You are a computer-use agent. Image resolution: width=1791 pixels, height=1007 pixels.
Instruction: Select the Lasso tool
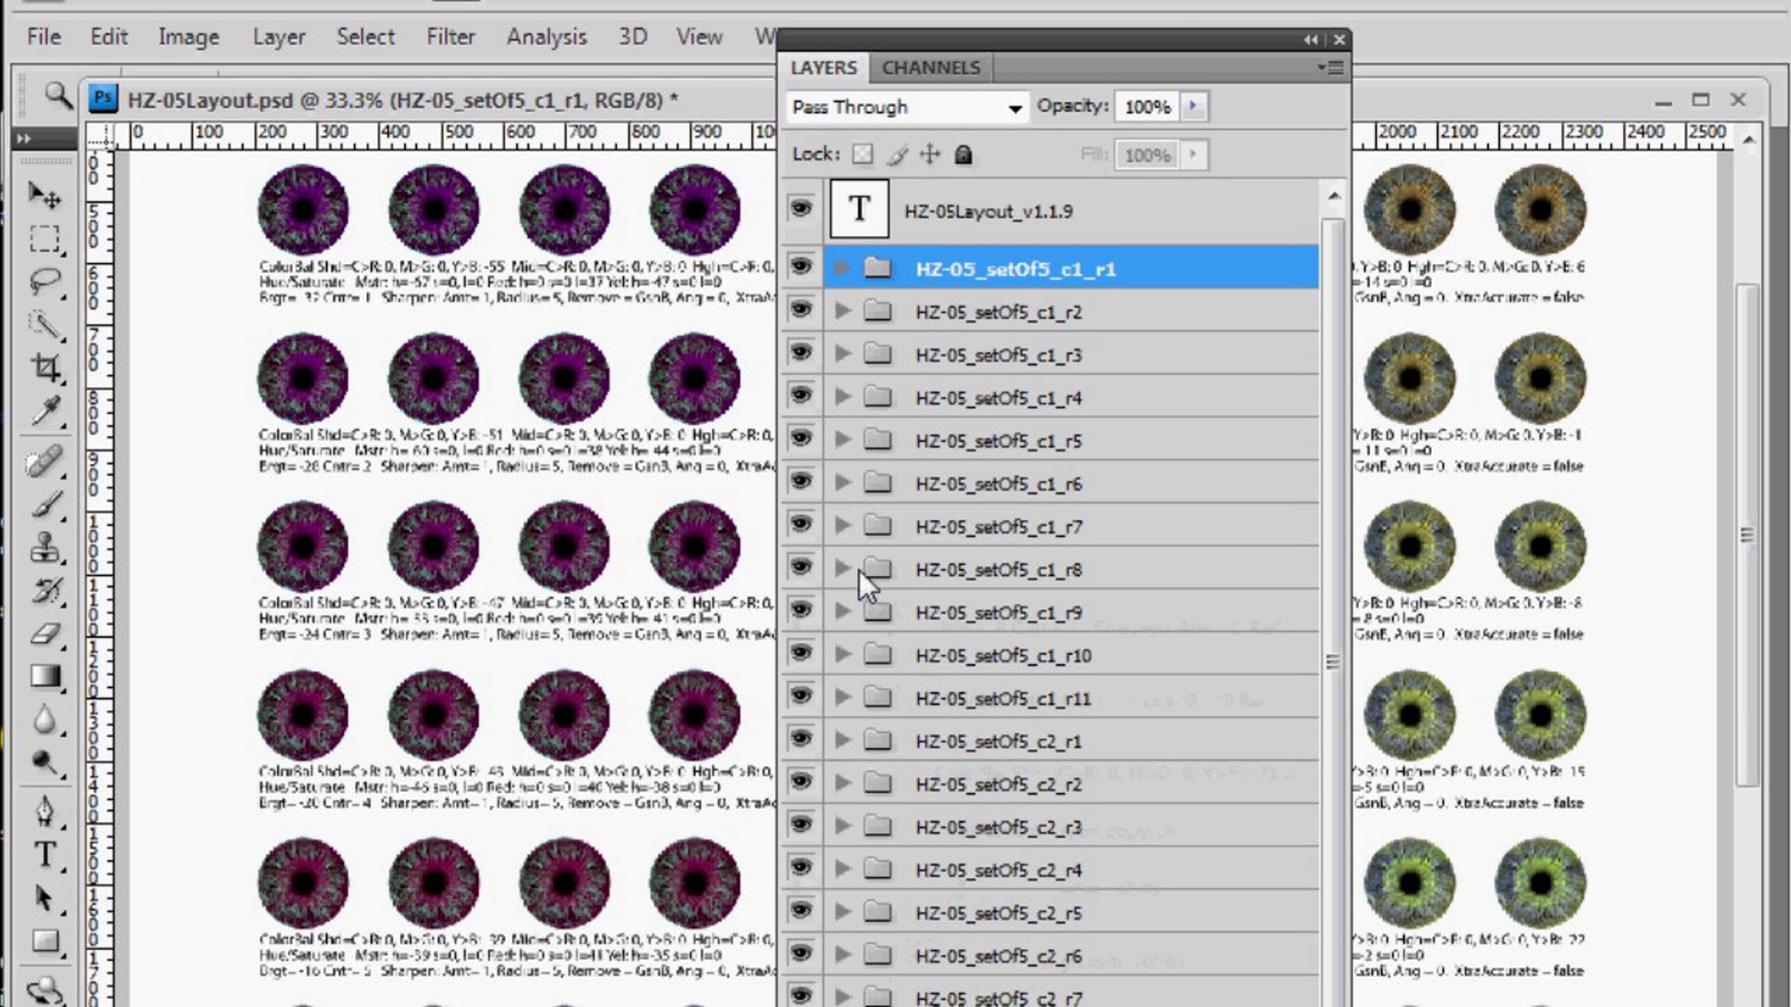[44, 281]
